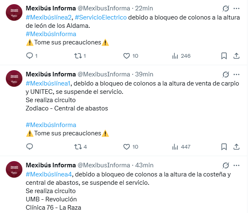Share the Mexibúslínea1 tweet

pyautogui.click(x=236, y=147)
